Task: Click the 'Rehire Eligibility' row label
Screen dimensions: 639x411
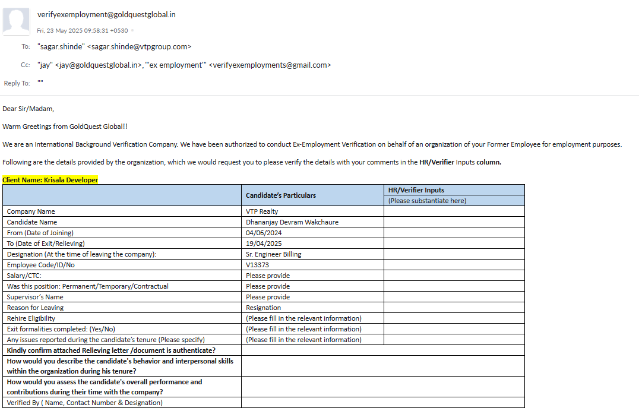Action: [31, 318]
